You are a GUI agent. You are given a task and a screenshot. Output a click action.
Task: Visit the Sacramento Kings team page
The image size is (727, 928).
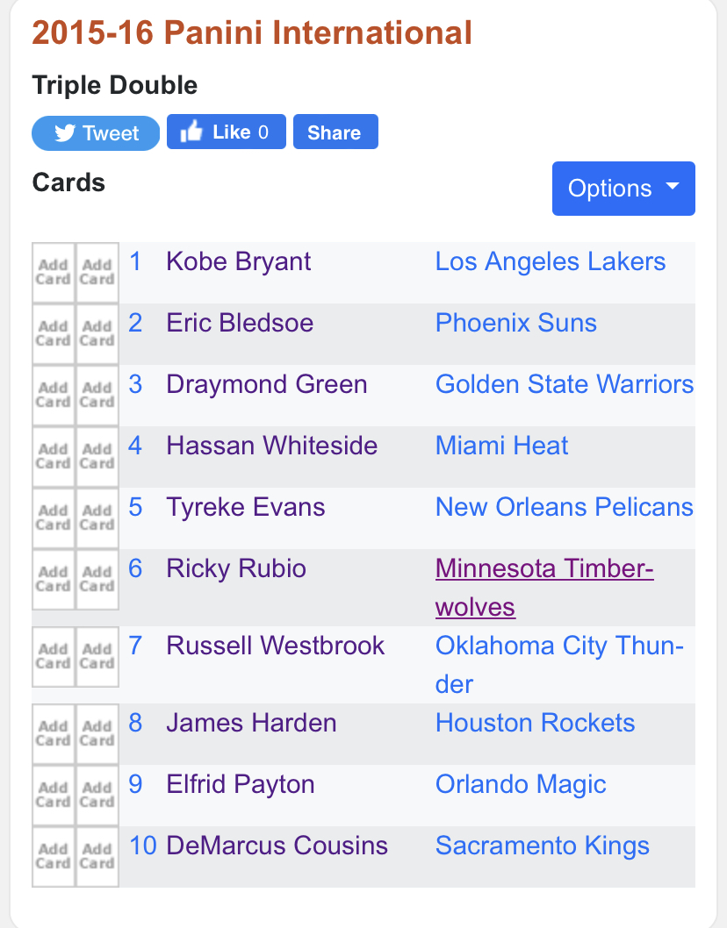542,846
